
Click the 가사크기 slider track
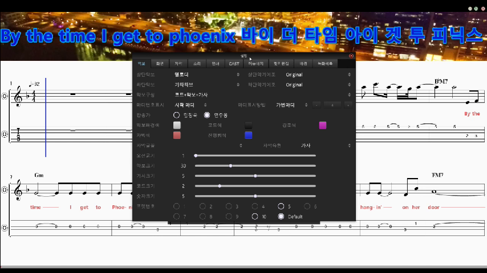pyautogui.click(x=255, y=176)
